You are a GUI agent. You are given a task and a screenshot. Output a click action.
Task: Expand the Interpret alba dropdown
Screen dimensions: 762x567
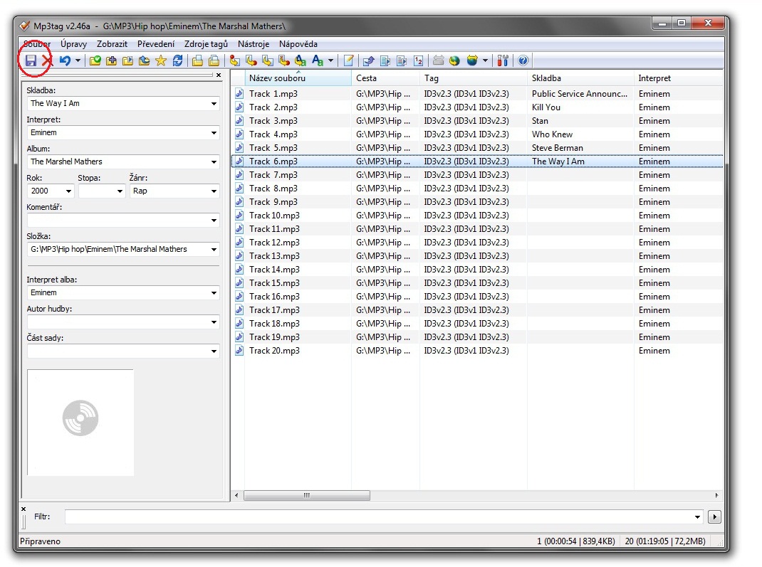[x=214, y=292]
